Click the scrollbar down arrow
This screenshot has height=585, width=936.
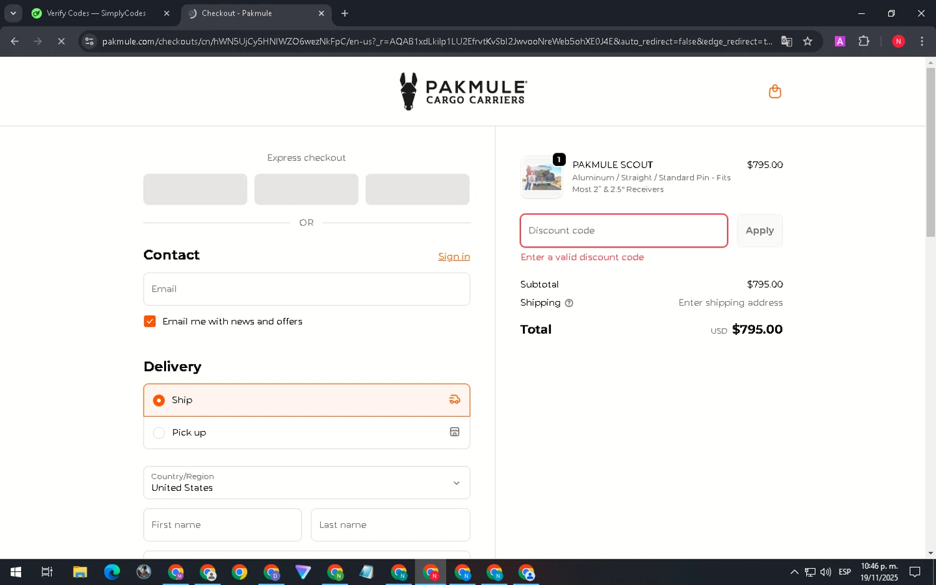930,553
